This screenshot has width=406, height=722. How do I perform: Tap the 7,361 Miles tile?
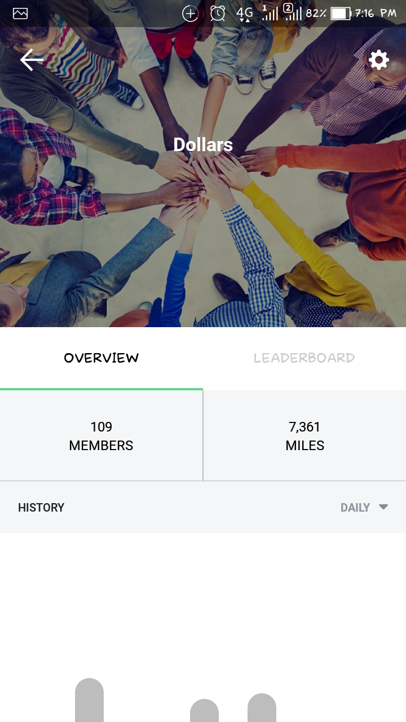tap(304, 435)
